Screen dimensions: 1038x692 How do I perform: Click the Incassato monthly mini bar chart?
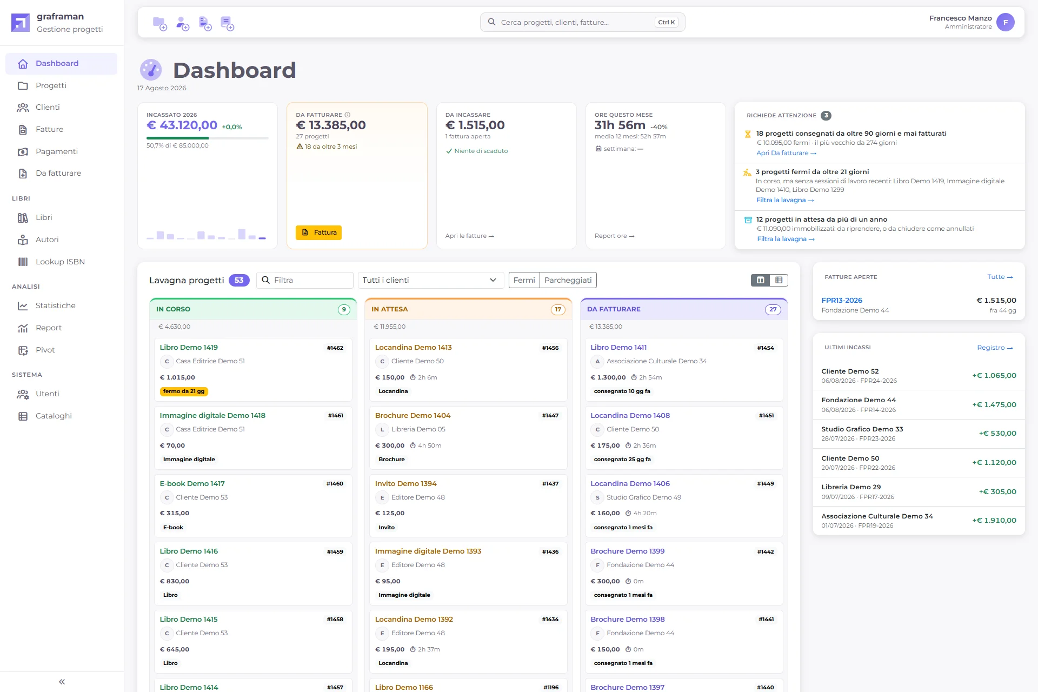click(x=207, y=234)
